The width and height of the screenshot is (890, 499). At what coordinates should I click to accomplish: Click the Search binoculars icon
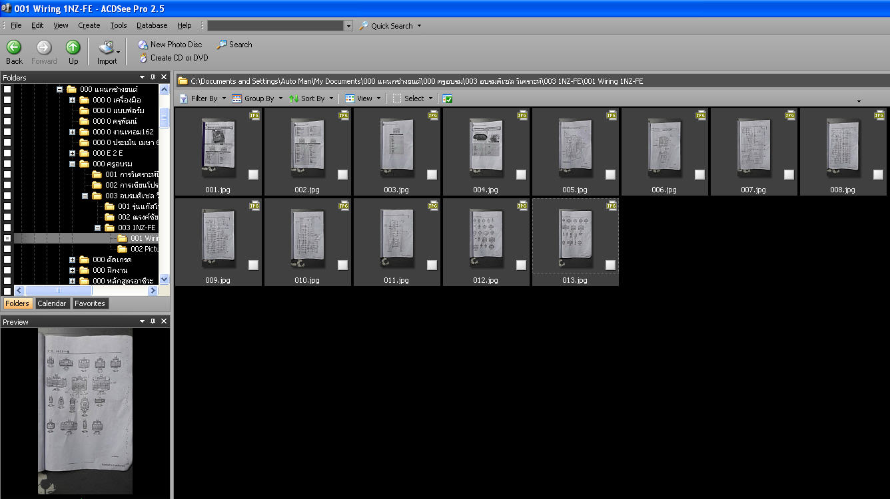click(x=221, y=45)
